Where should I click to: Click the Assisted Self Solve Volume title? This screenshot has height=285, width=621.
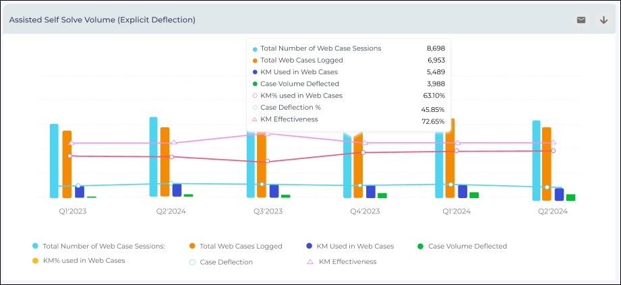point(102,20)
